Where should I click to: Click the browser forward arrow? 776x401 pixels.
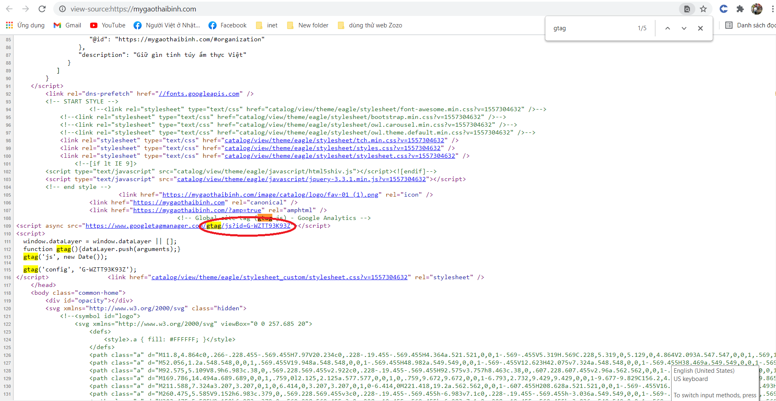point(26,9)
